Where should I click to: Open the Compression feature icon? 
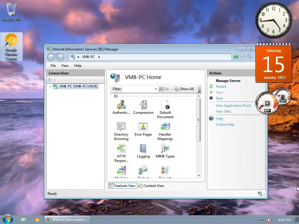coord(143,107)
